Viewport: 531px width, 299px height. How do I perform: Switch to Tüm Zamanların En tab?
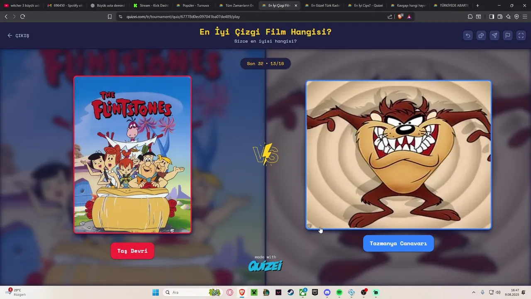(236, 5)
